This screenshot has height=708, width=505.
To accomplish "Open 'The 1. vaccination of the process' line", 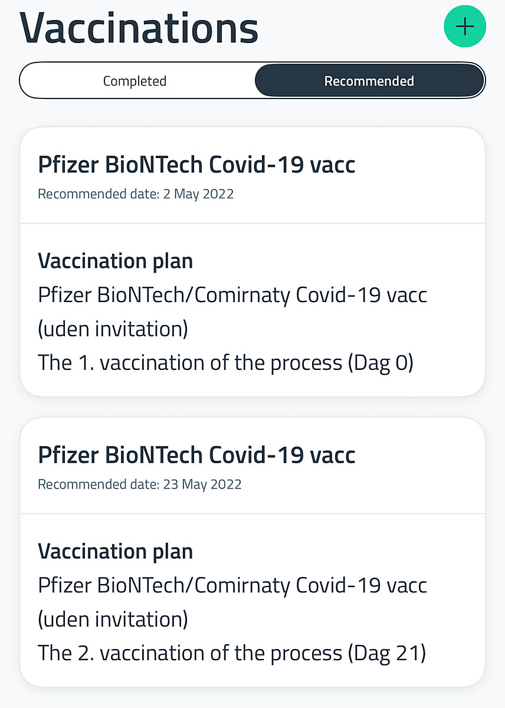I will pos(190,362).
